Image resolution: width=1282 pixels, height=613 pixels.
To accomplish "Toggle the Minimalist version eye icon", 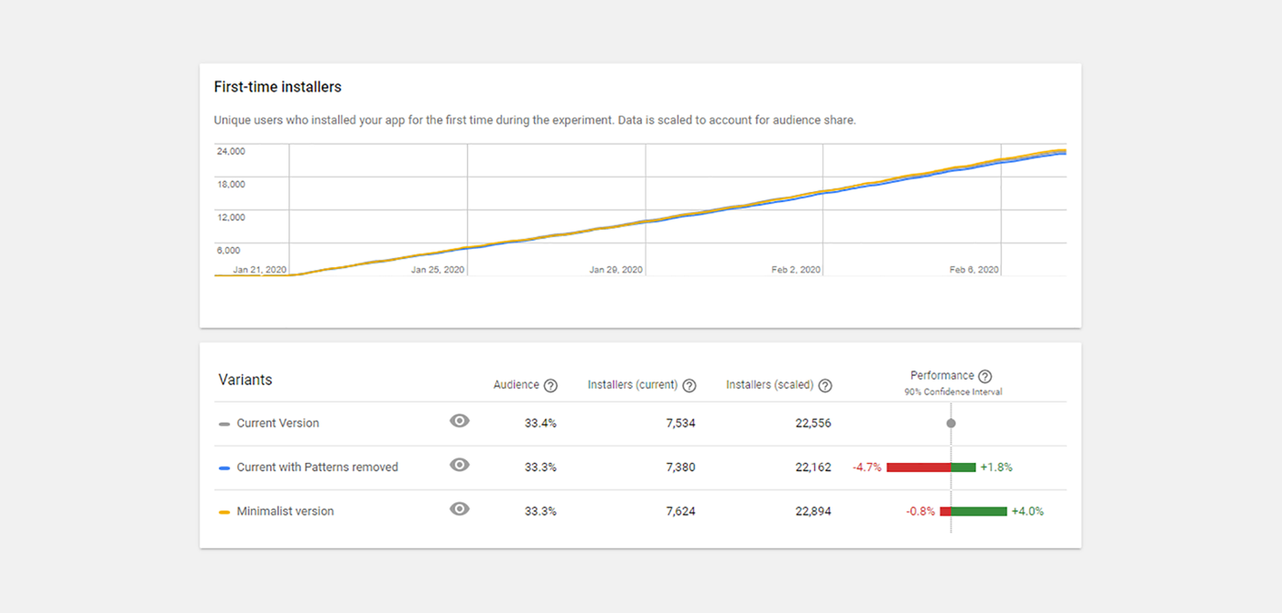I will [x=460, y=509].
